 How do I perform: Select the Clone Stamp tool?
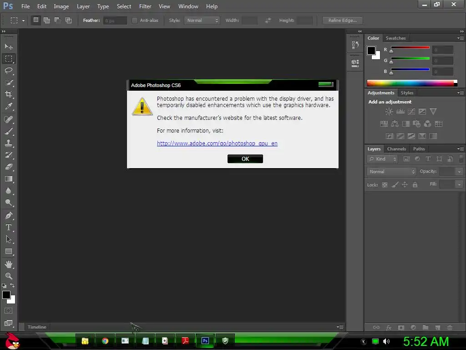pyautogui.click(x=9, y=143)
